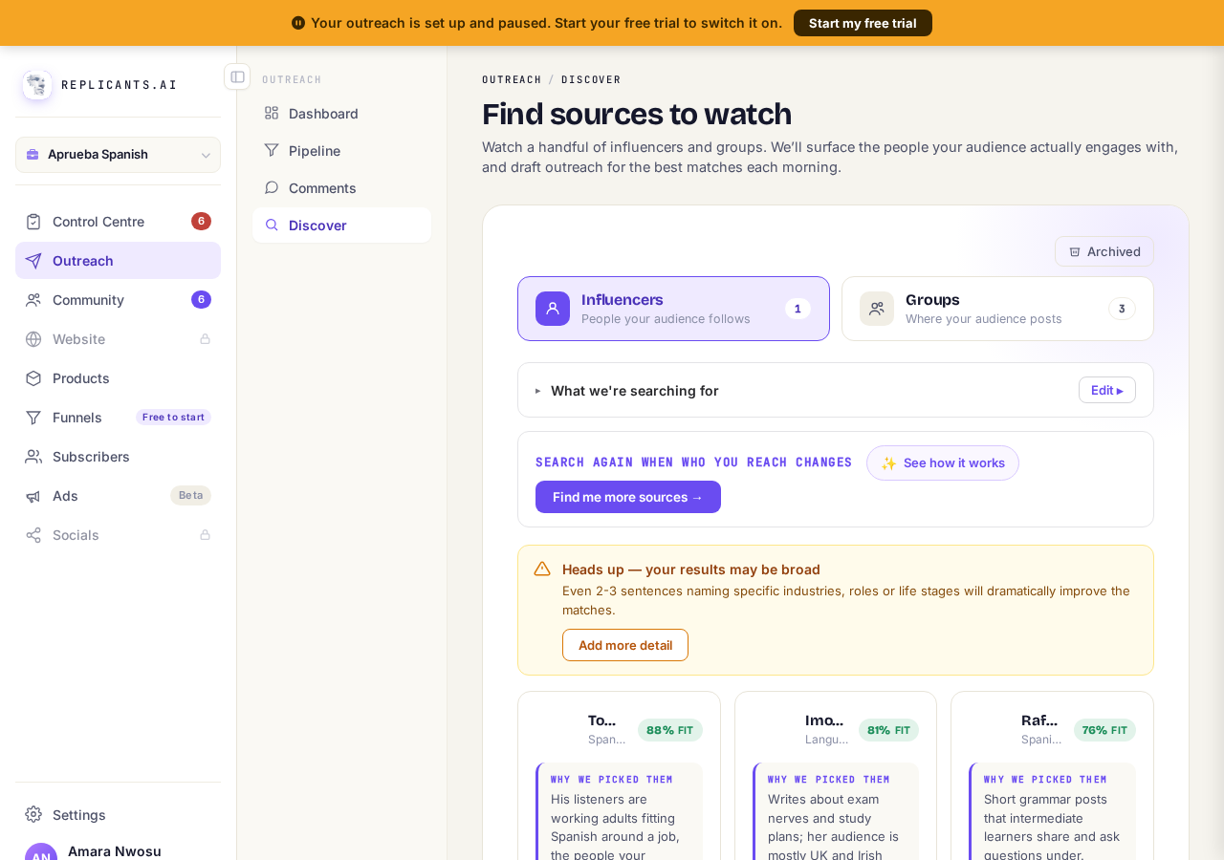
Task: Click "Find me more sources" button
Action: pyautogui.click(x=628, y=497)
